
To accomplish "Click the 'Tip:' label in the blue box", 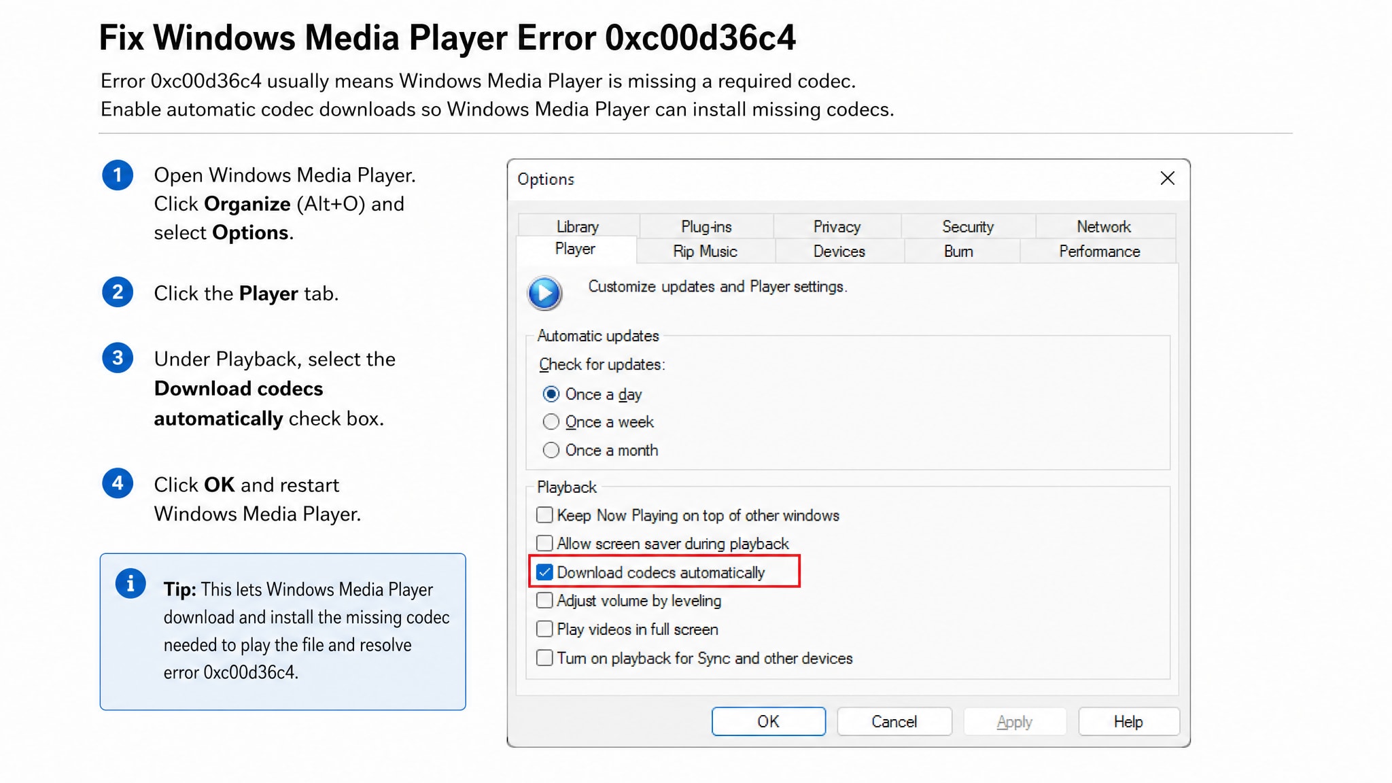I will 179,589.
